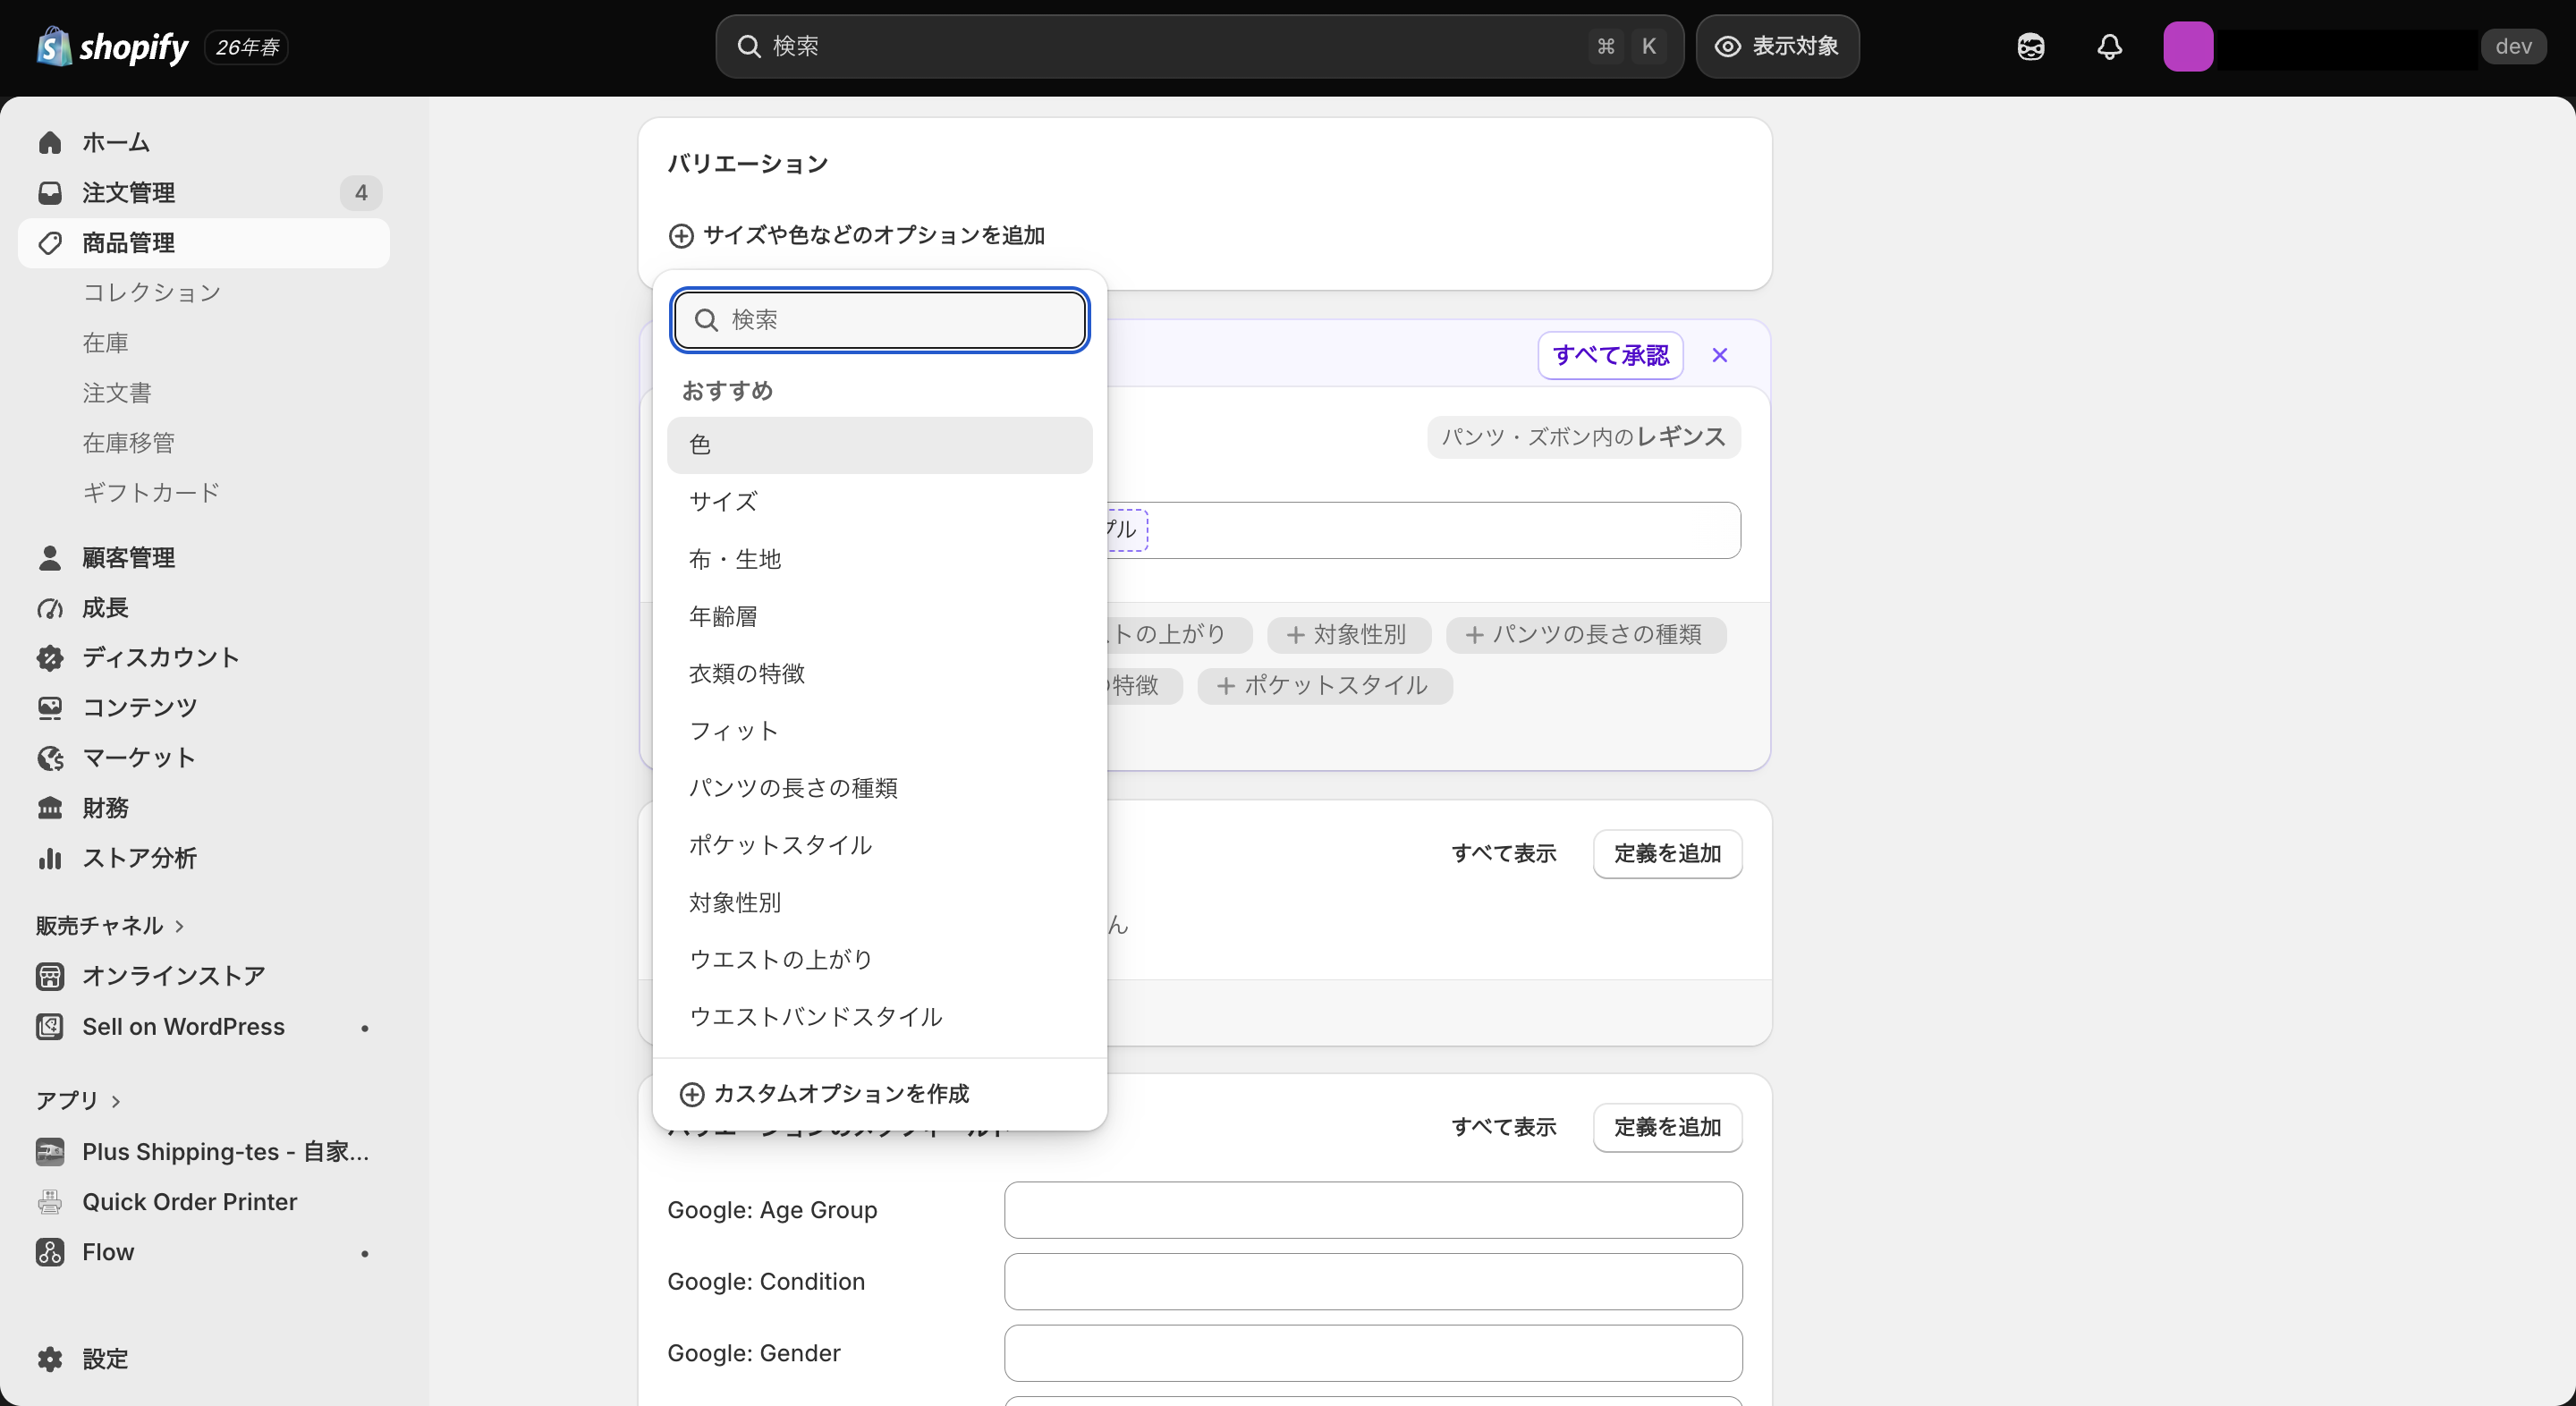Viewport: 2576px width, 1406px height.
Task: Click the 財務 bank icon
Action: pos(50,807)
